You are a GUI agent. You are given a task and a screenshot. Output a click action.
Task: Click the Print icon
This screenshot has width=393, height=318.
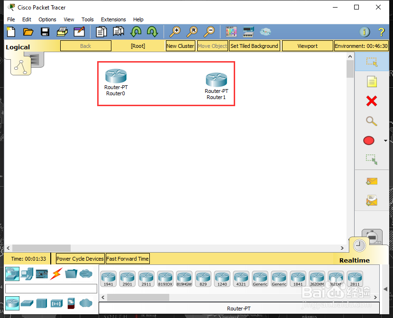62,32
